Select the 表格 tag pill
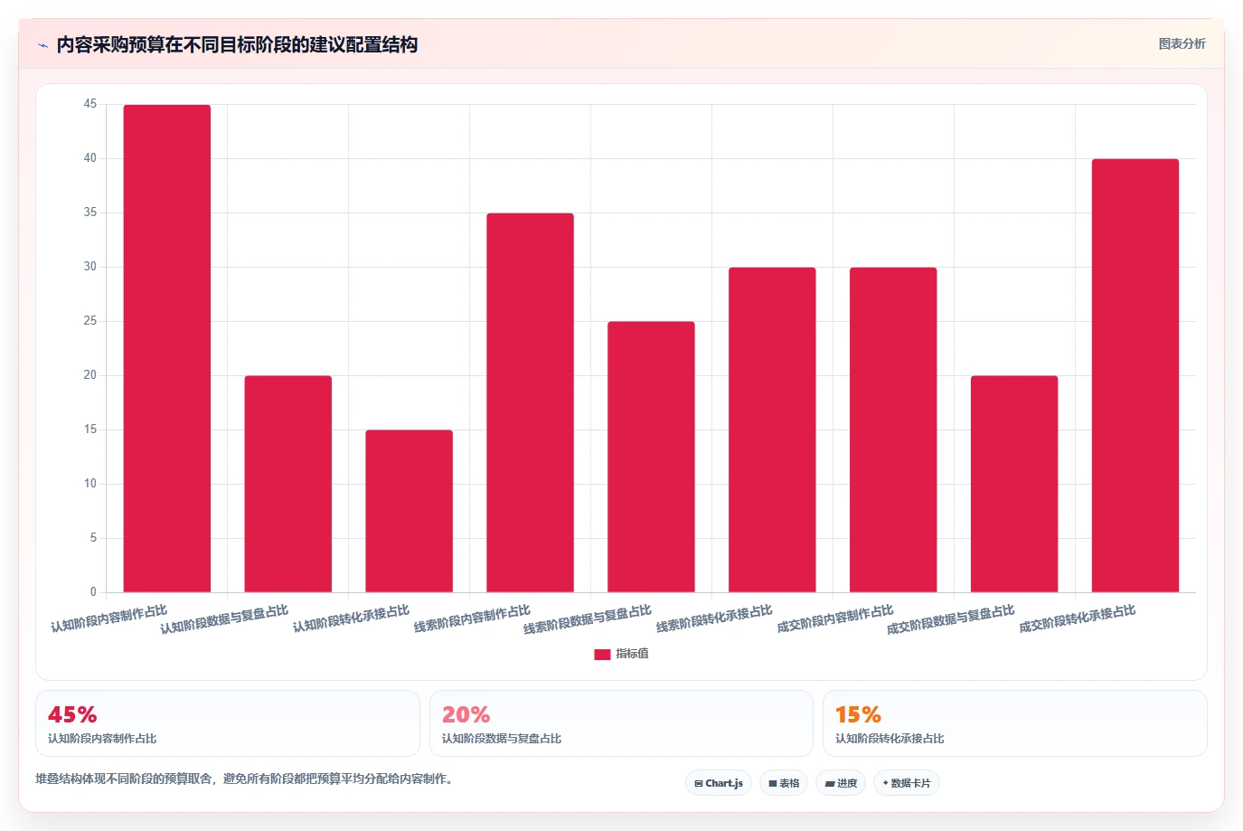Image resolution: width=1243 pixels, height=831 pixels. [784, 783]
